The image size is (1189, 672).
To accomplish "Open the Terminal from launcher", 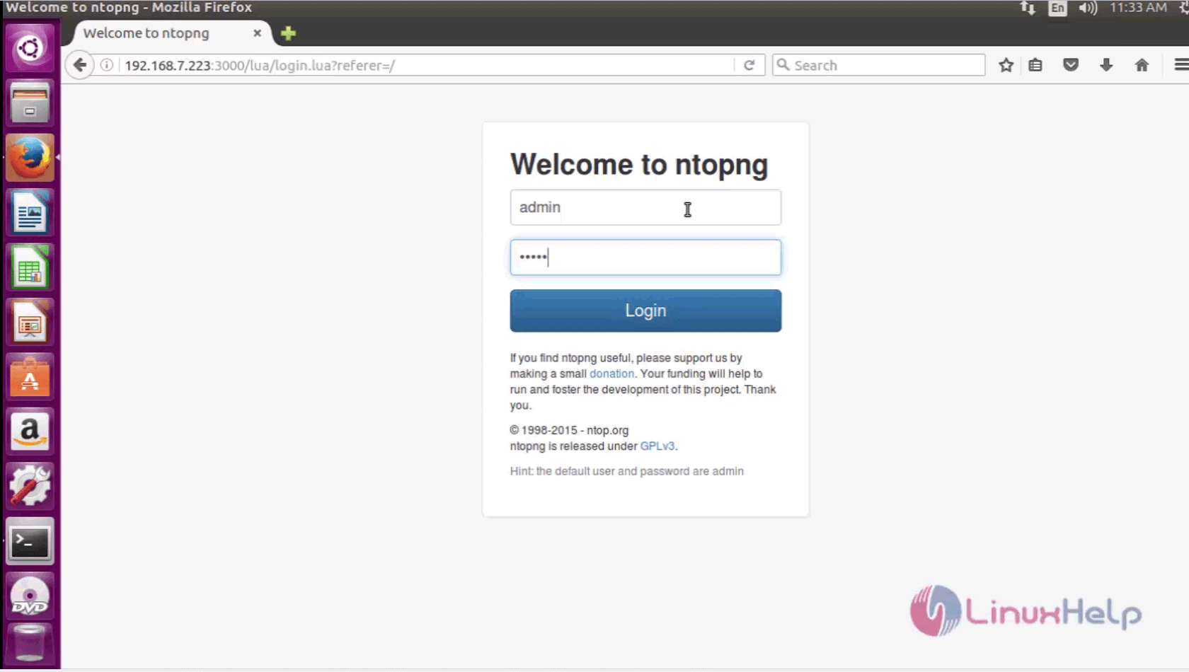I will (30, 542).
